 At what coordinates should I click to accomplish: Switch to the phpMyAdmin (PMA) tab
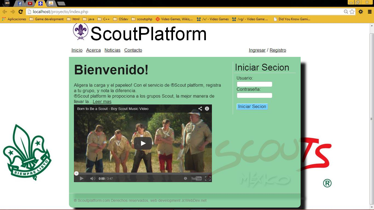[x=51, y=4]
